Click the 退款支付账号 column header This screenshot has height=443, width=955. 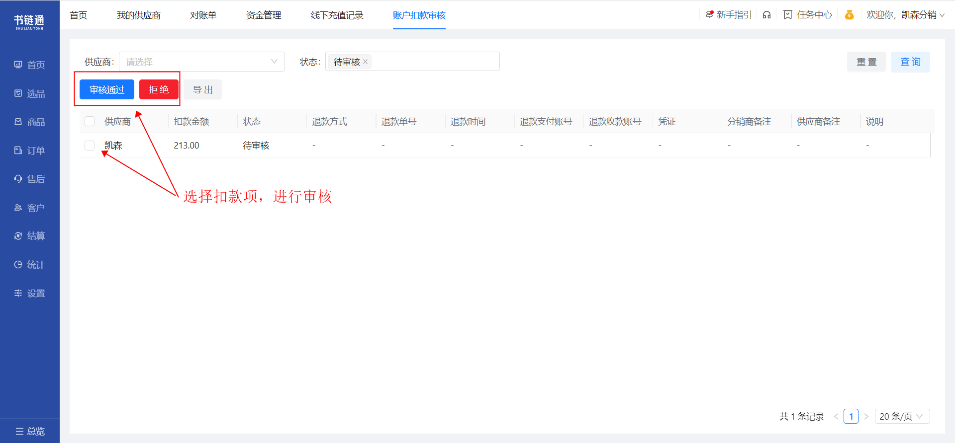click(x=546, y=121)
